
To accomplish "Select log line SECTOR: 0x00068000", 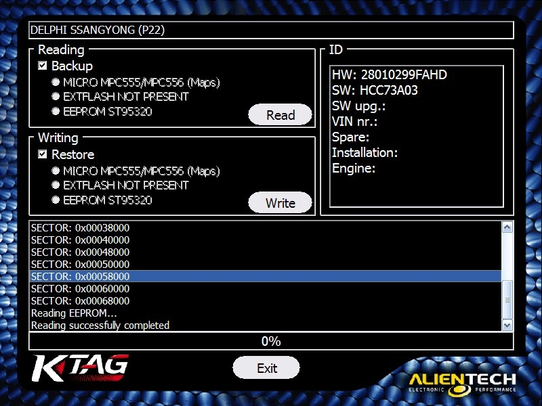I will point(266,300).
